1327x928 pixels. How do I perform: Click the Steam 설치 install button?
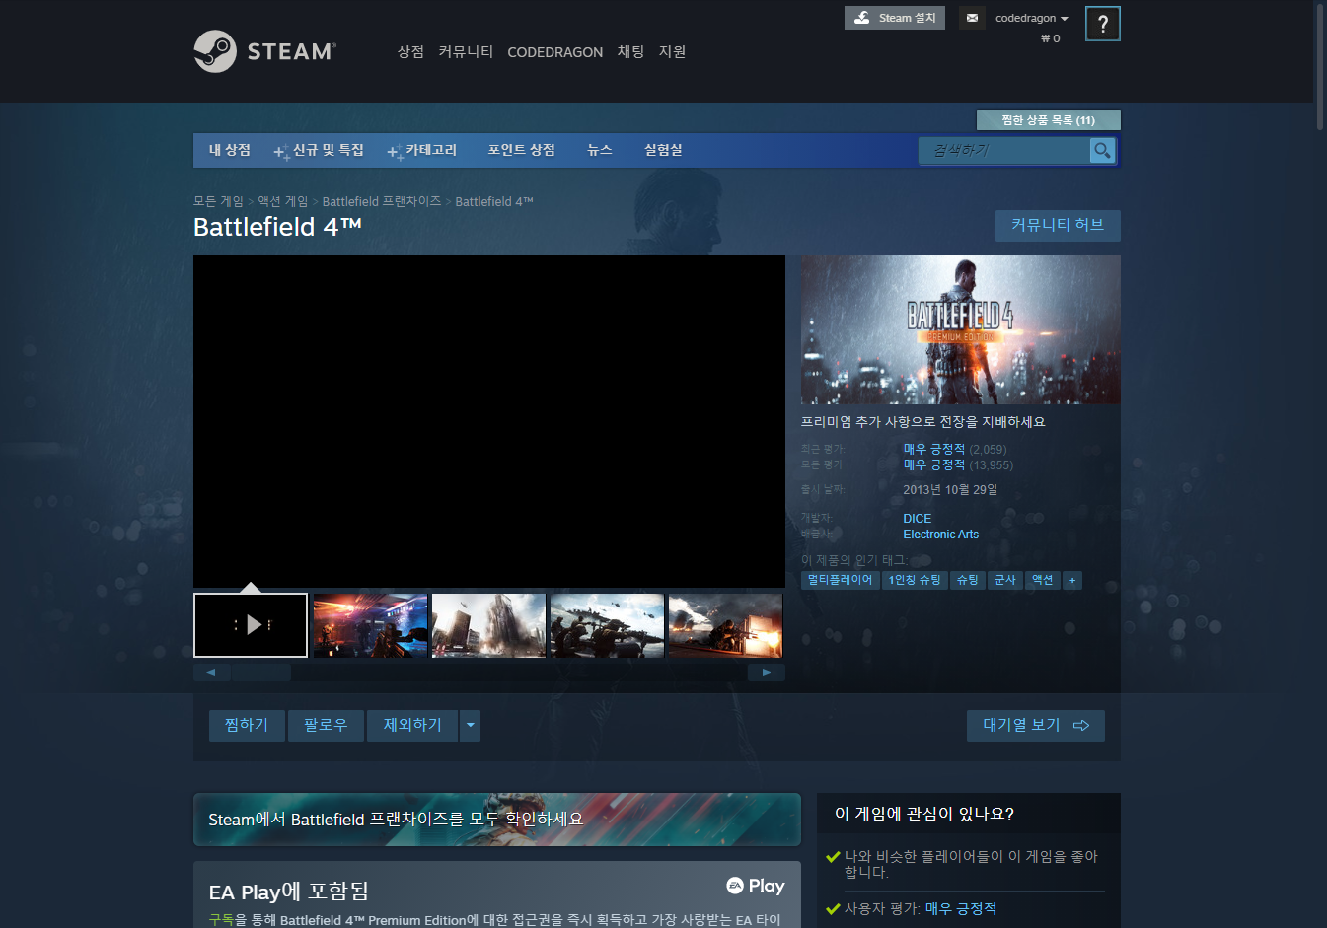click(895, 18)
